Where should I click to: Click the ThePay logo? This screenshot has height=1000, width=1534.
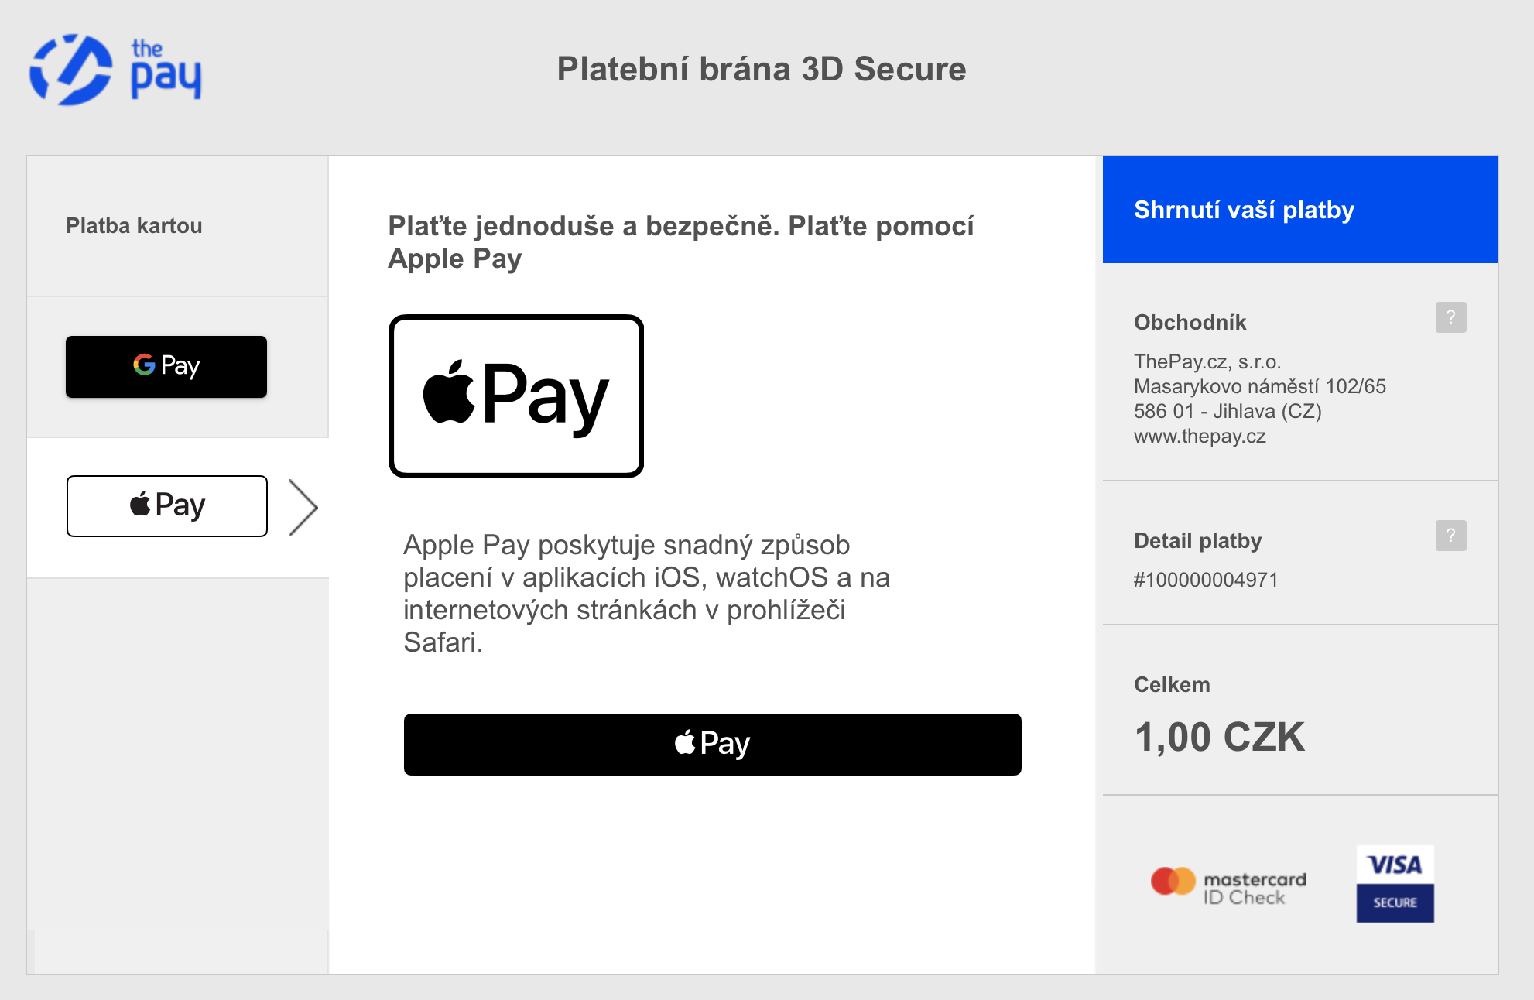116,70
